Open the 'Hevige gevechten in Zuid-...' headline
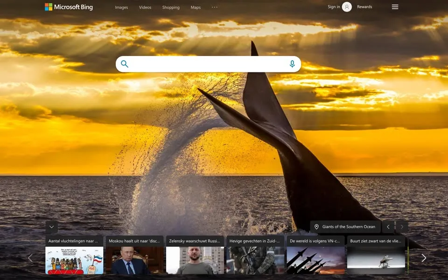 coord(255,241)
